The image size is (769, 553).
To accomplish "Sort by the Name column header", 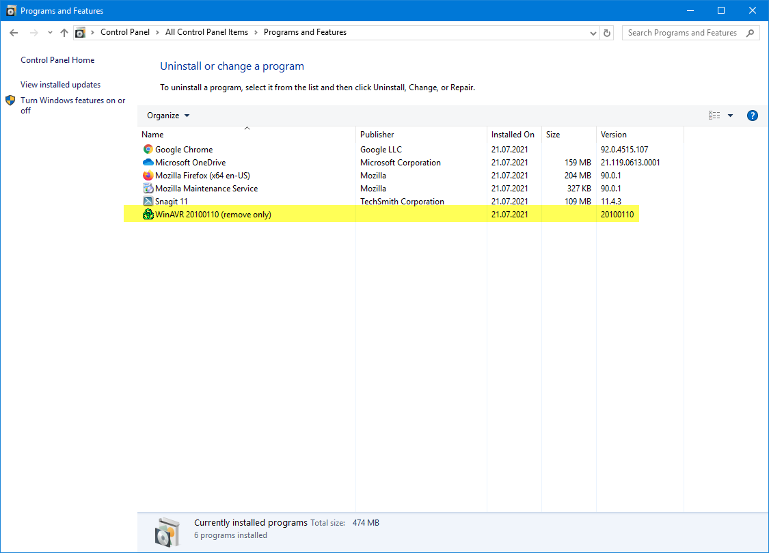I will click(x=247, y=134).
